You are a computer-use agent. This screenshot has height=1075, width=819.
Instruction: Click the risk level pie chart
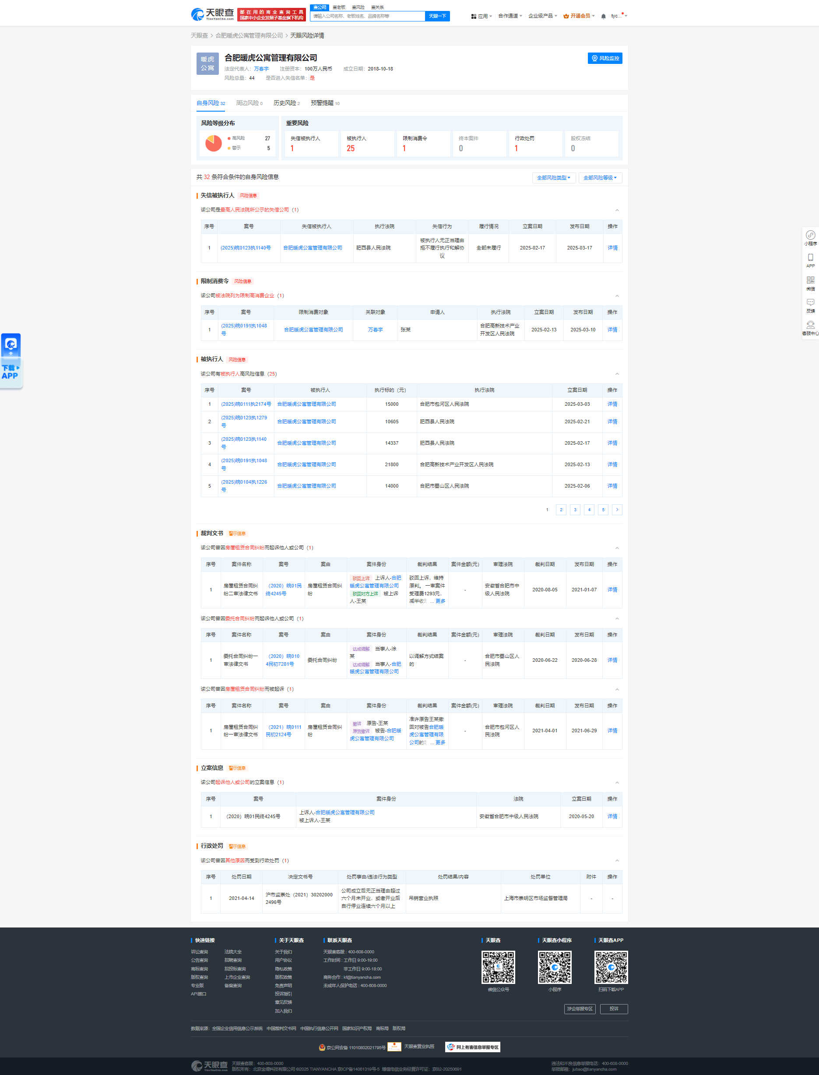click(x=214, y=143)
